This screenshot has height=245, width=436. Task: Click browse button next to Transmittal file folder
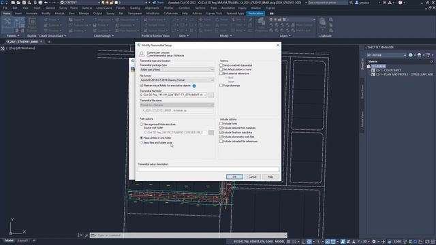click(x=211, y=95)
